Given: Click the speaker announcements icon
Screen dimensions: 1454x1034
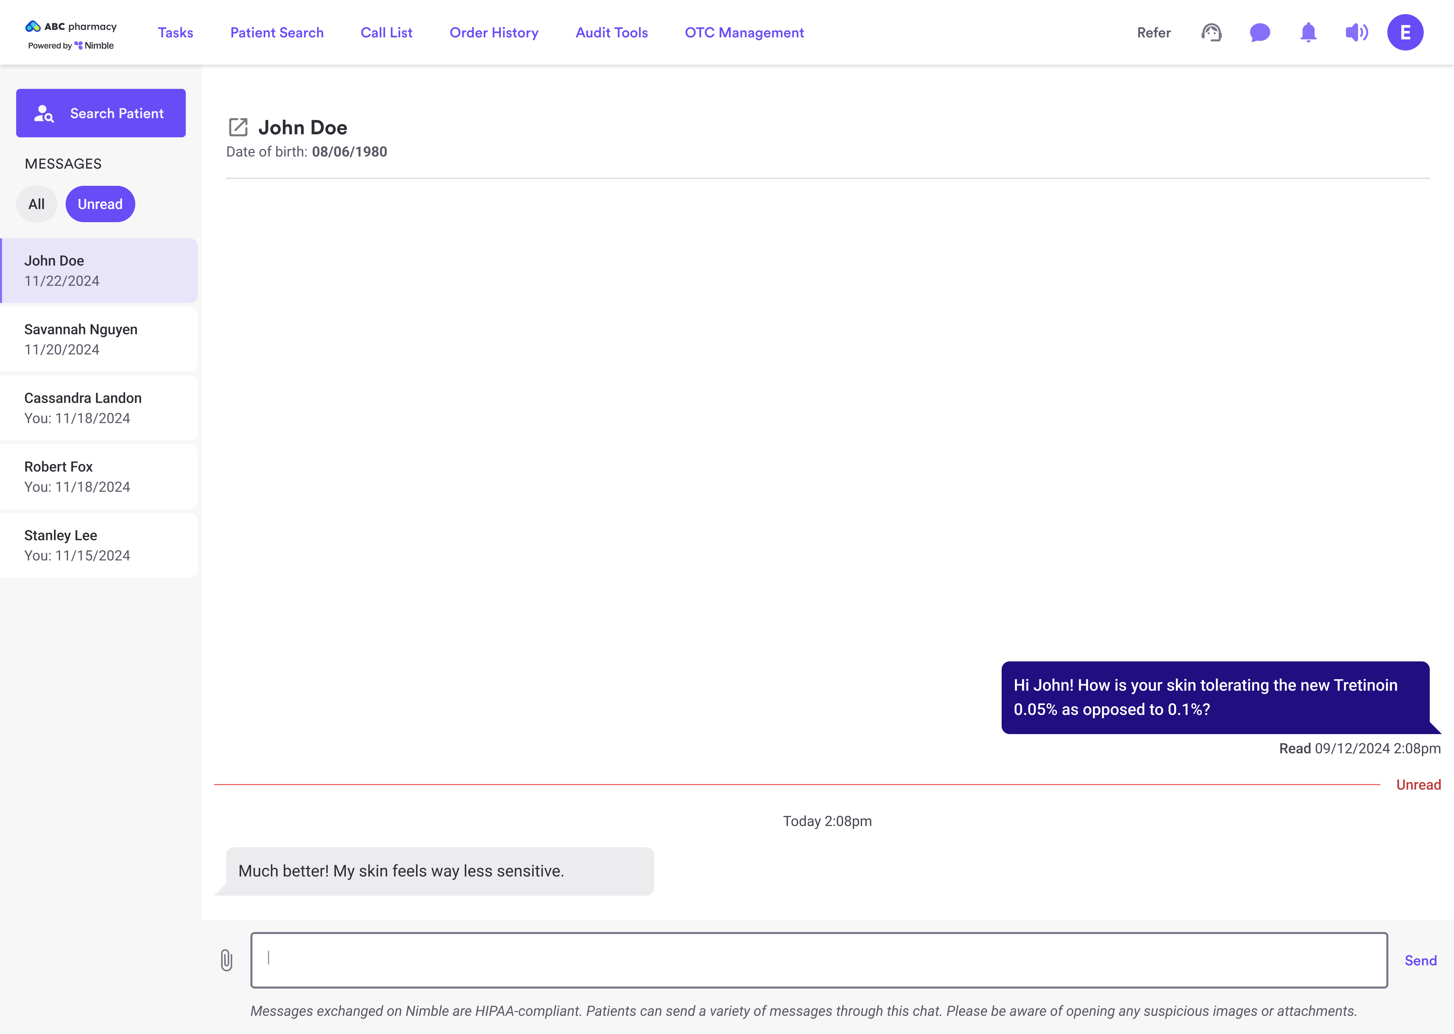Looking at the screenshot, I should [x=1357, y=33].
